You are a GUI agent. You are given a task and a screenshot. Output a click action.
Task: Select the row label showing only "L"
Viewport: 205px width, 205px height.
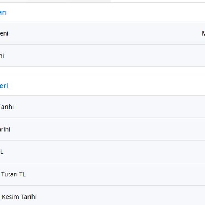coord(1,152)
